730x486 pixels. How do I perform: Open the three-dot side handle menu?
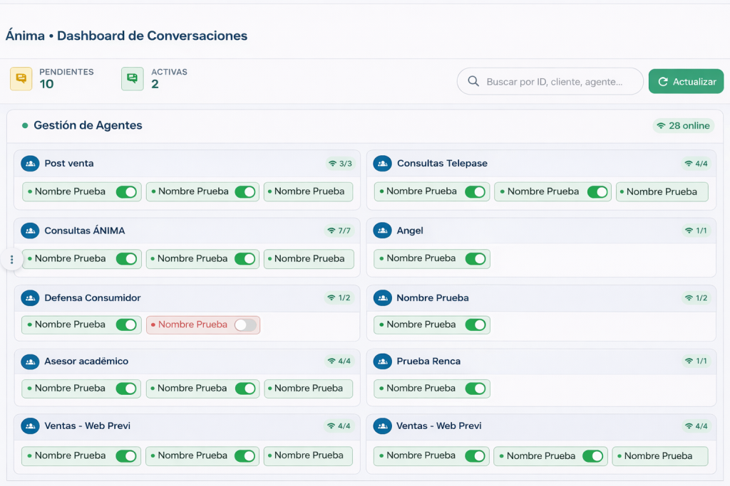11,260
